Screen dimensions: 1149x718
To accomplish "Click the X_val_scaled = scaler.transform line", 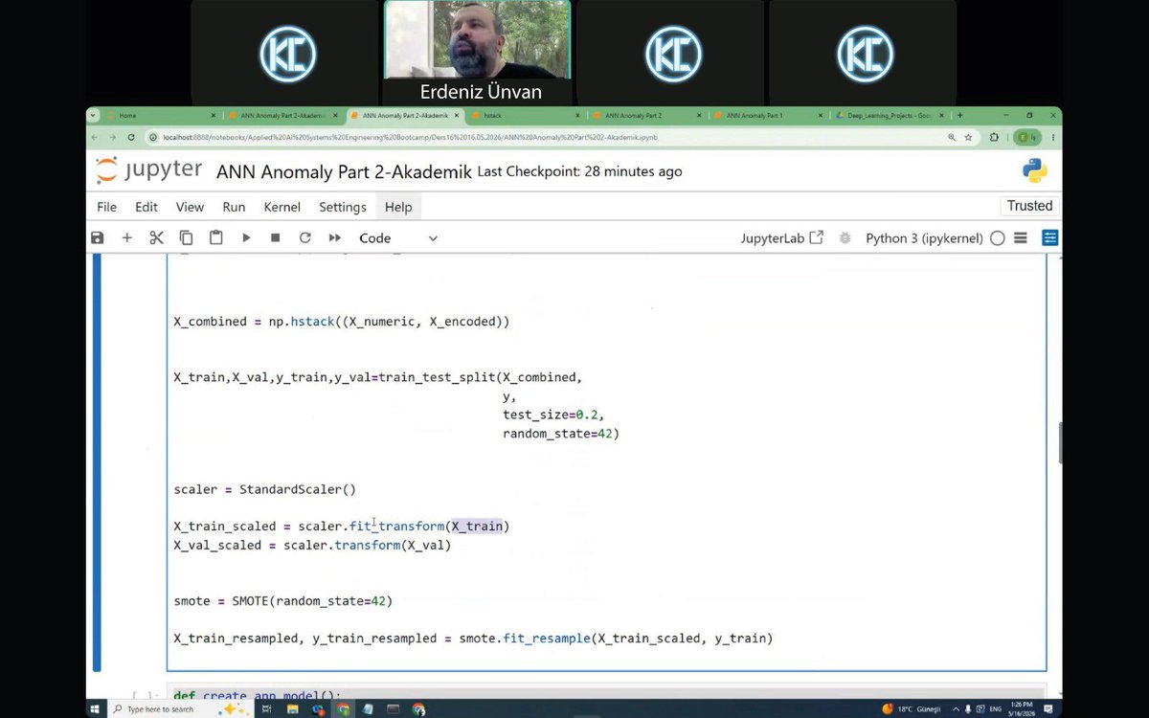I will click(312, 546).
